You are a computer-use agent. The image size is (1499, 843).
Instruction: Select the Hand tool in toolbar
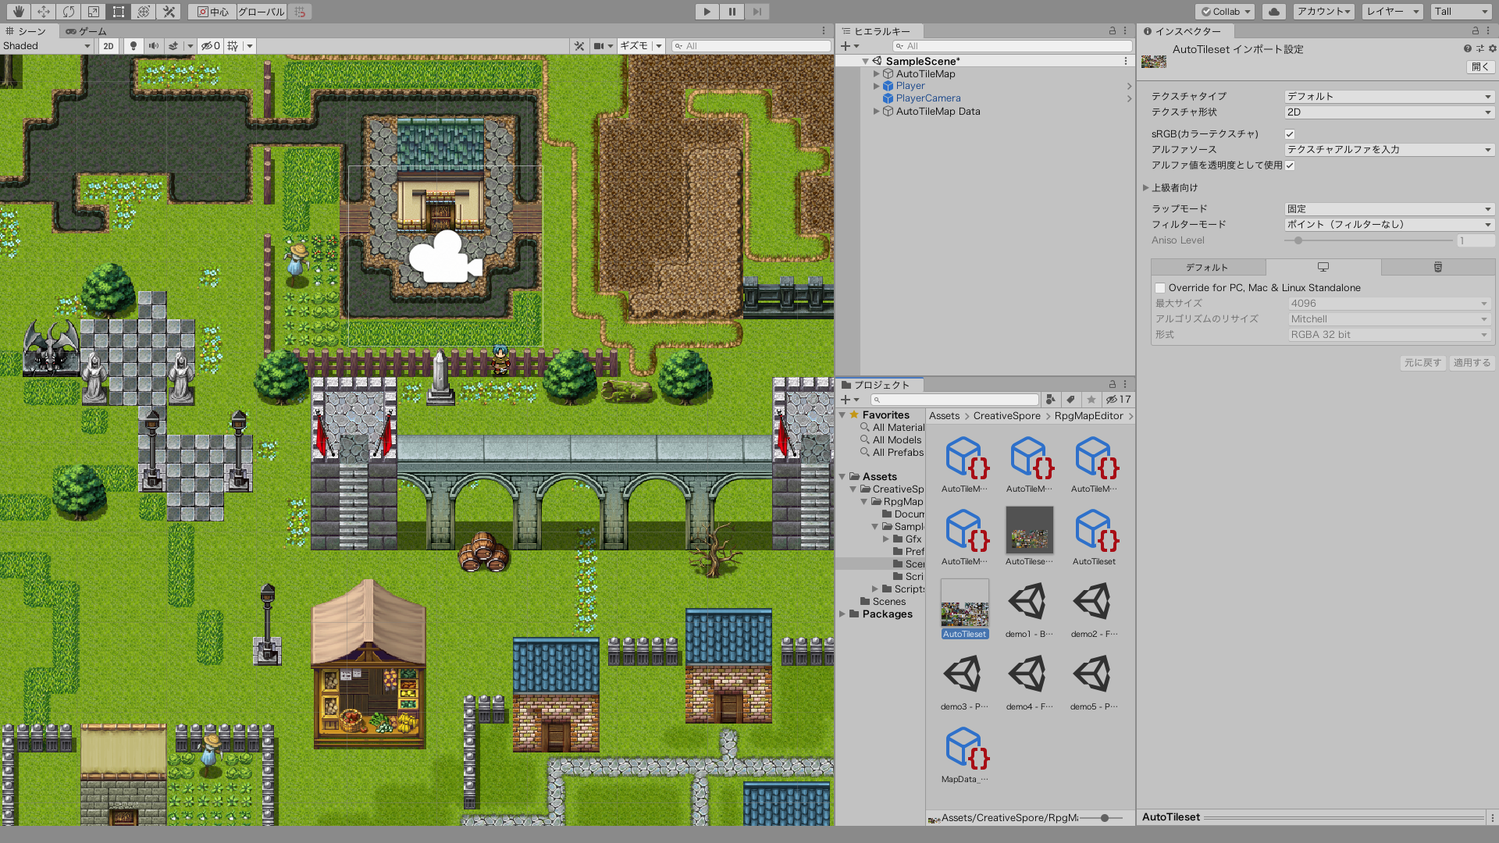point(18,12)
